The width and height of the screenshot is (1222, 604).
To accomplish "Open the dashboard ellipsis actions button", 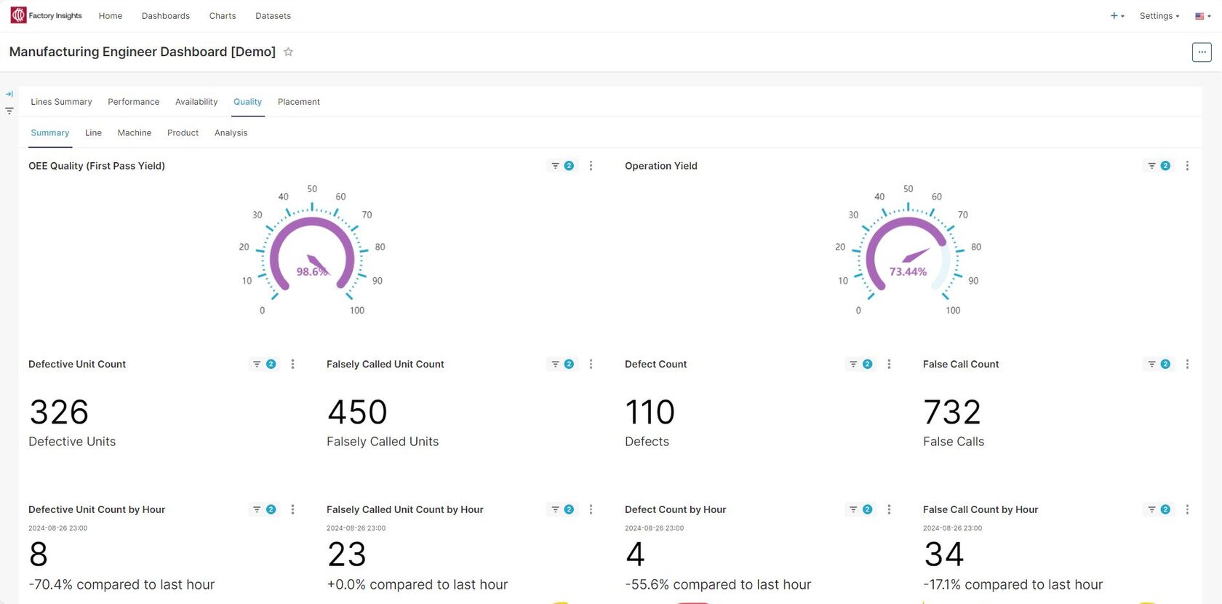I will (1202, 52).
